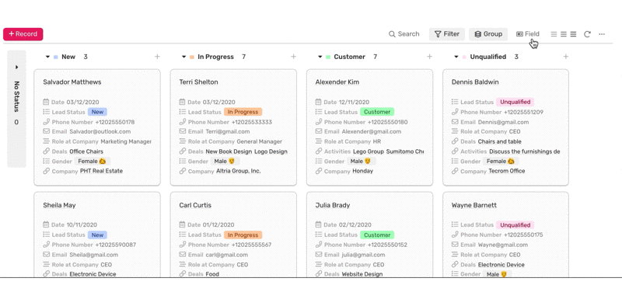
Task: Collapse the New column group
Action: (47, 57)
